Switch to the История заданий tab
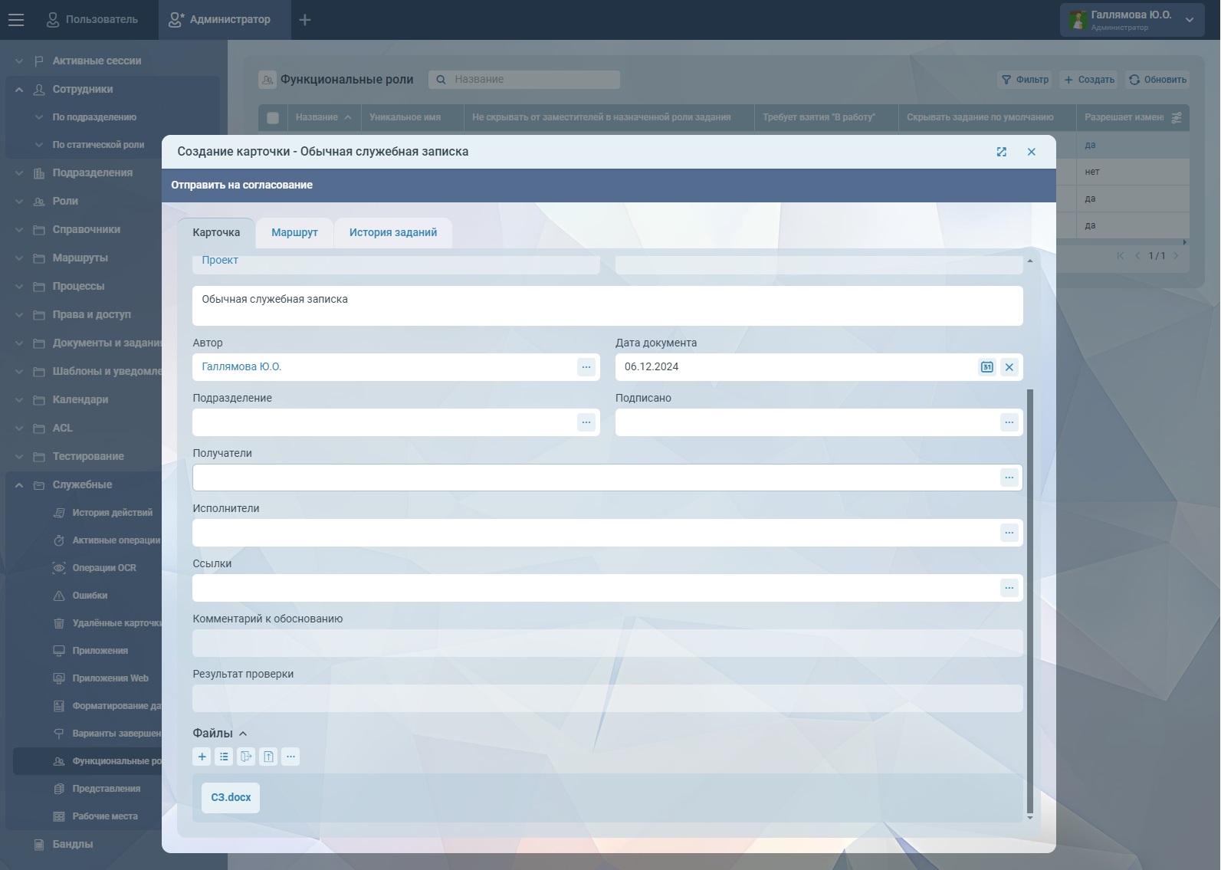 392,232
